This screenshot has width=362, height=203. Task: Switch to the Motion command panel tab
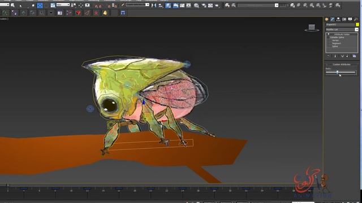pos(344,19)
